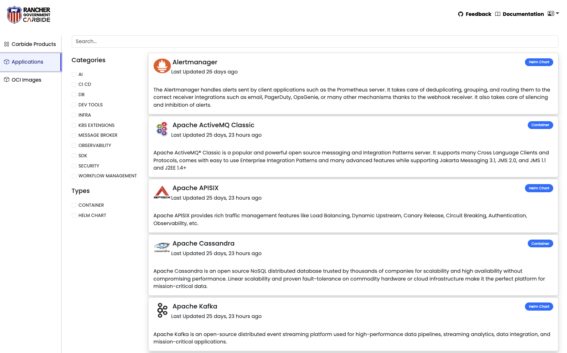Open the Alertmanager application title

195,62
